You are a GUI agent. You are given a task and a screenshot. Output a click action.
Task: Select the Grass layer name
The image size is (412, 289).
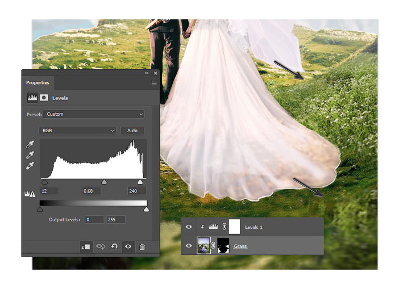(x=240, y=246)
